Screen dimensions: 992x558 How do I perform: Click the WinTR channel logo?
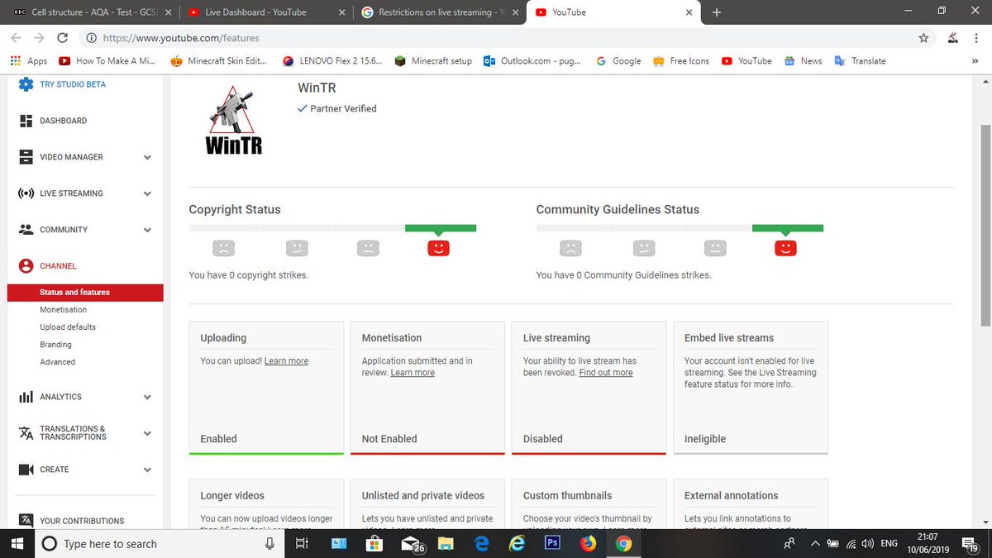click(234, 120)
